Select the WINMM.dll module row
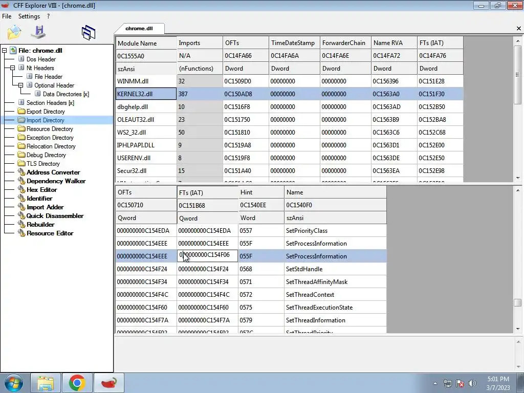This screenshot has height=393, width=524. pyautogui.click(x=290, y=81)
